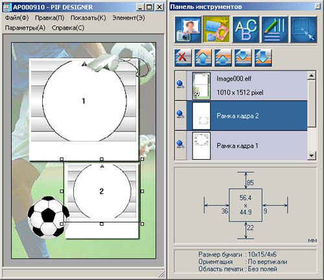Click the bottom margin value 22
The height and width of the screenshot is (280, 324).
coord(250,228)
